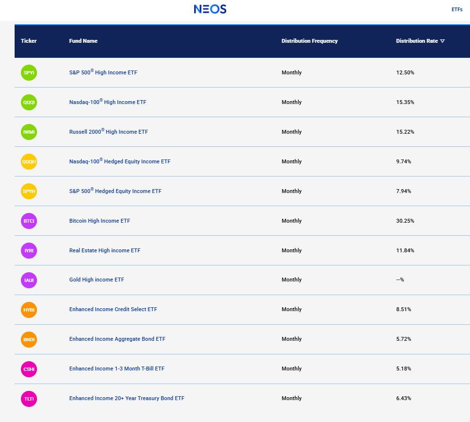Click the NEOS logo
Viewport: 470px width, 422px height.
click(210, 9)
